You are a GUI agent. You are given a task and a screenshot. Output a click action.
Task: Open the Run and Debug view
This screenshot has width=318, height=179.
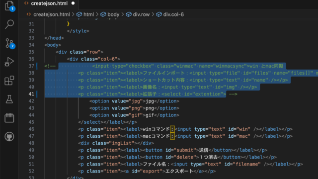(9, 62)
